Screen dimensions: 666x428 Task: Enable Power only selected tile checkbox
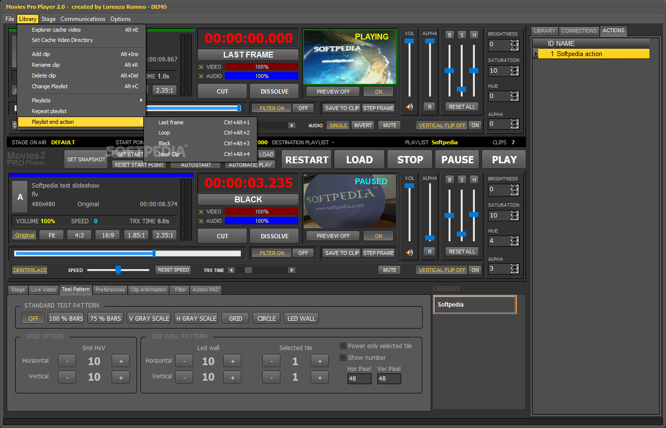point(343,346)
